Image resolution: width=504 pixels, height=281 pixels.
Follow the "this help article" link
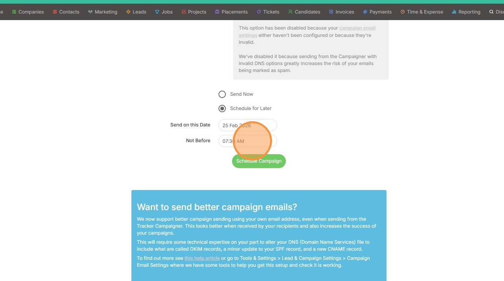(202, 258)
